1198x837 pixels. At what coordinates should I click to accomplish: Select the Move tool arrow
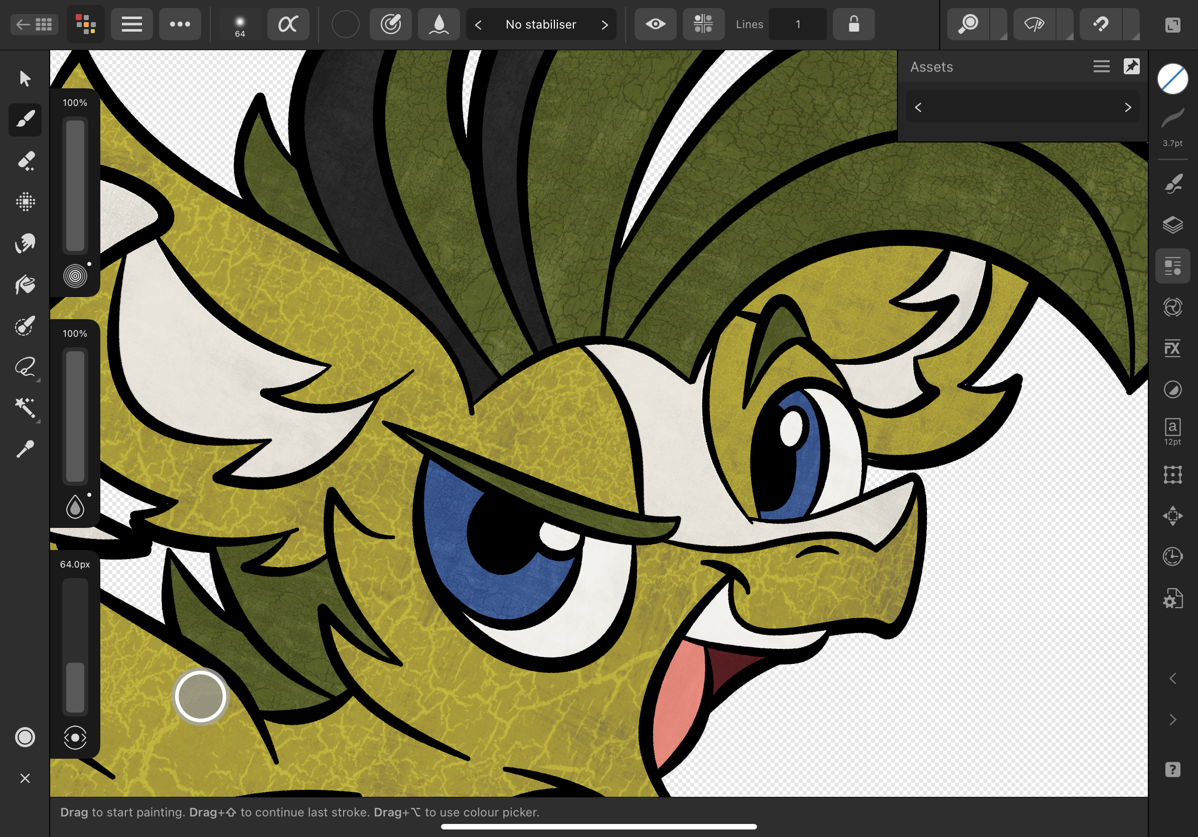25,78
